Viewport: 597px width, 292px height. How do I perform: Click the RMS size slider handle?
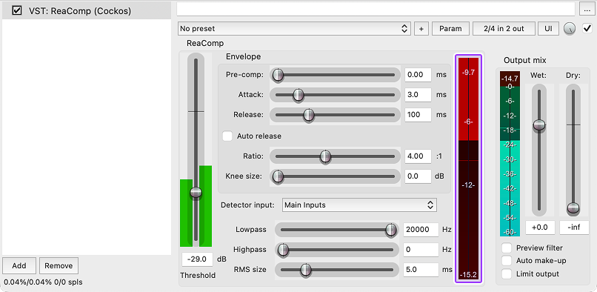pyautogui.click(x=305, y=270)
